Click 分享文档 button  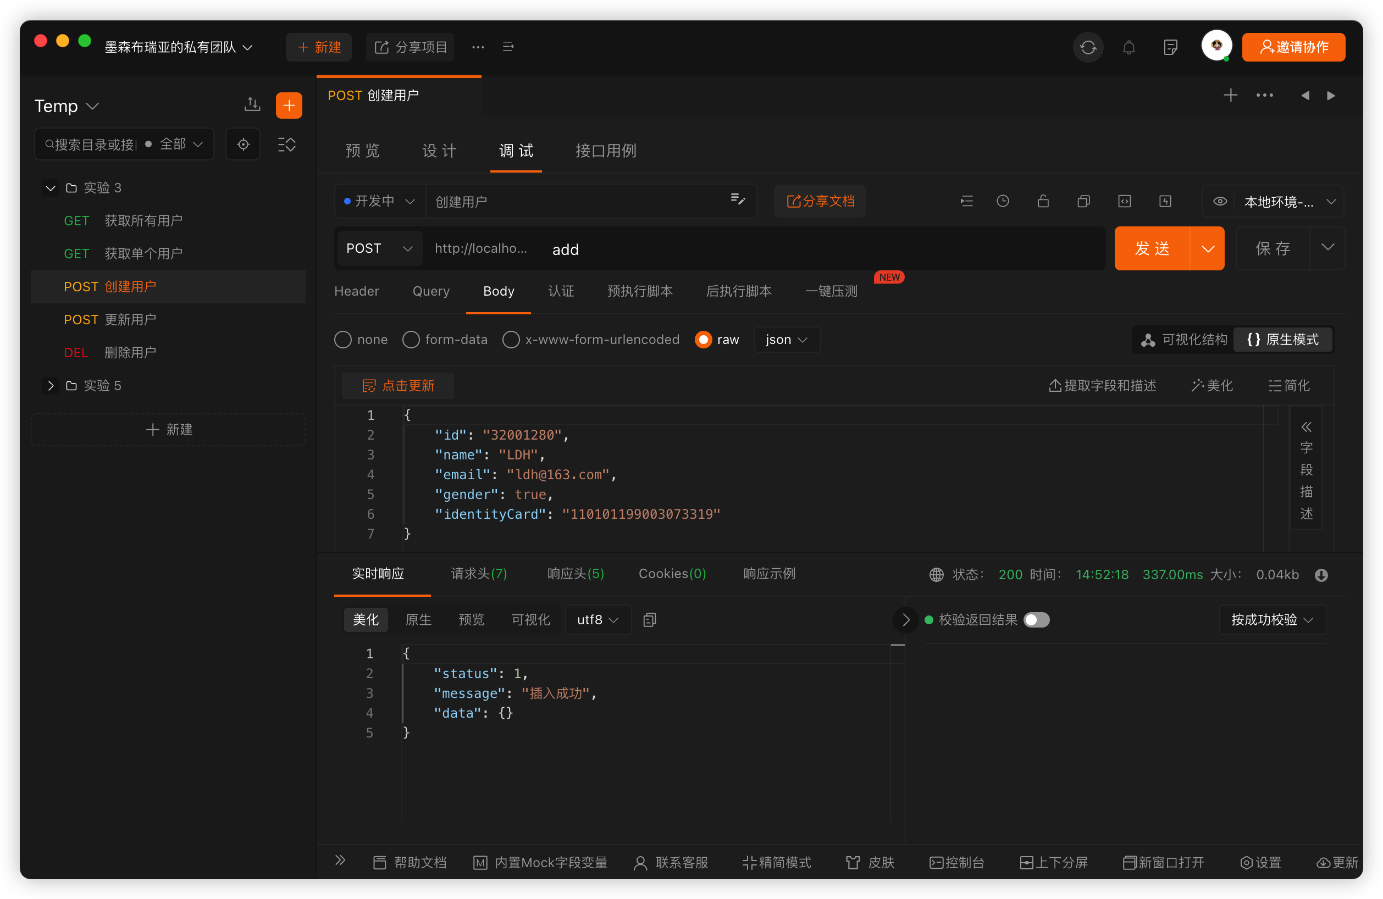tap(820, 201)
